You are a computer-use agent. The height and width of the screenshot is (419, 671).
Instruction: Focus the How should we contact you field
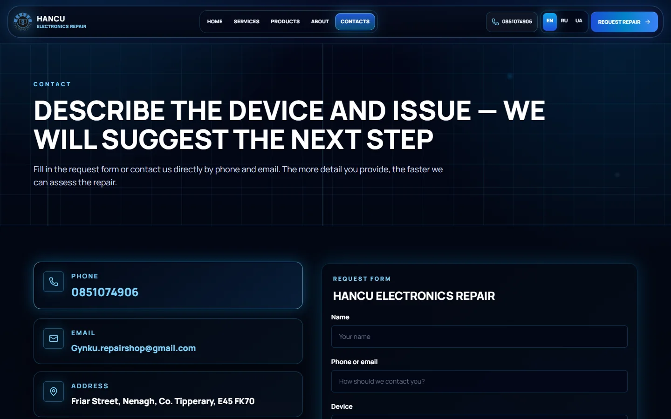click(479, 381)
